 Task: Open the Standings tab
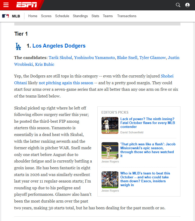(80, 16)
